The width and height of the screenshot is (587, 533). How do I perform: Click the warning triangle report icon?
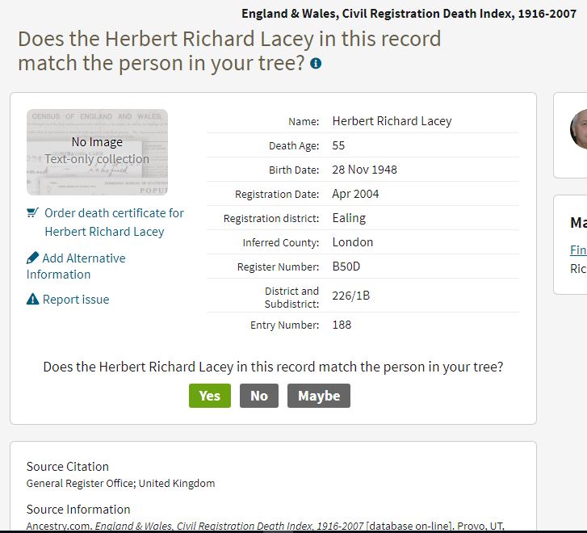coord(32,299)
